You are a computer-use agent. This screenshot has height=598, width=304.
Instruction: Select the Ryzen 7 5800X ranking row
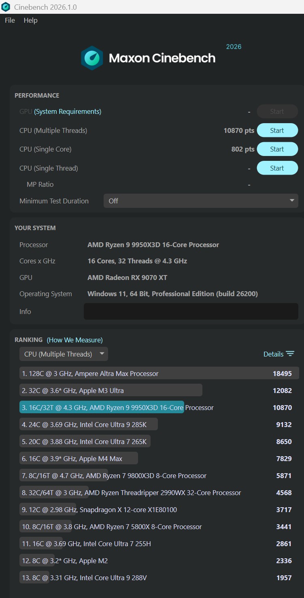pyautogui.click(x=159, y=527)
